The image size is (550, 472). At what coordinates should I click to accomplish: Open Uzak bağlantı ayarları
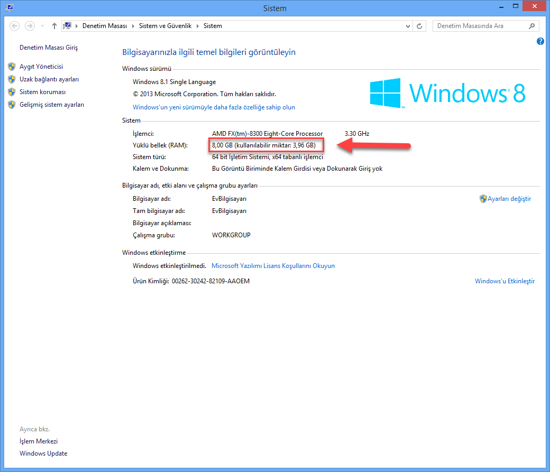point(49,79)
